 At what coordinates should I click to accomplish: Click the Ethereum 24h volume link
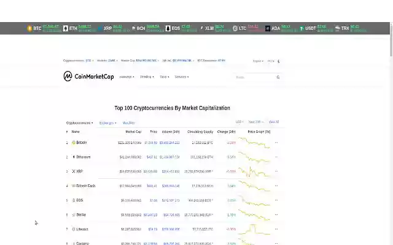pos(169,157)
